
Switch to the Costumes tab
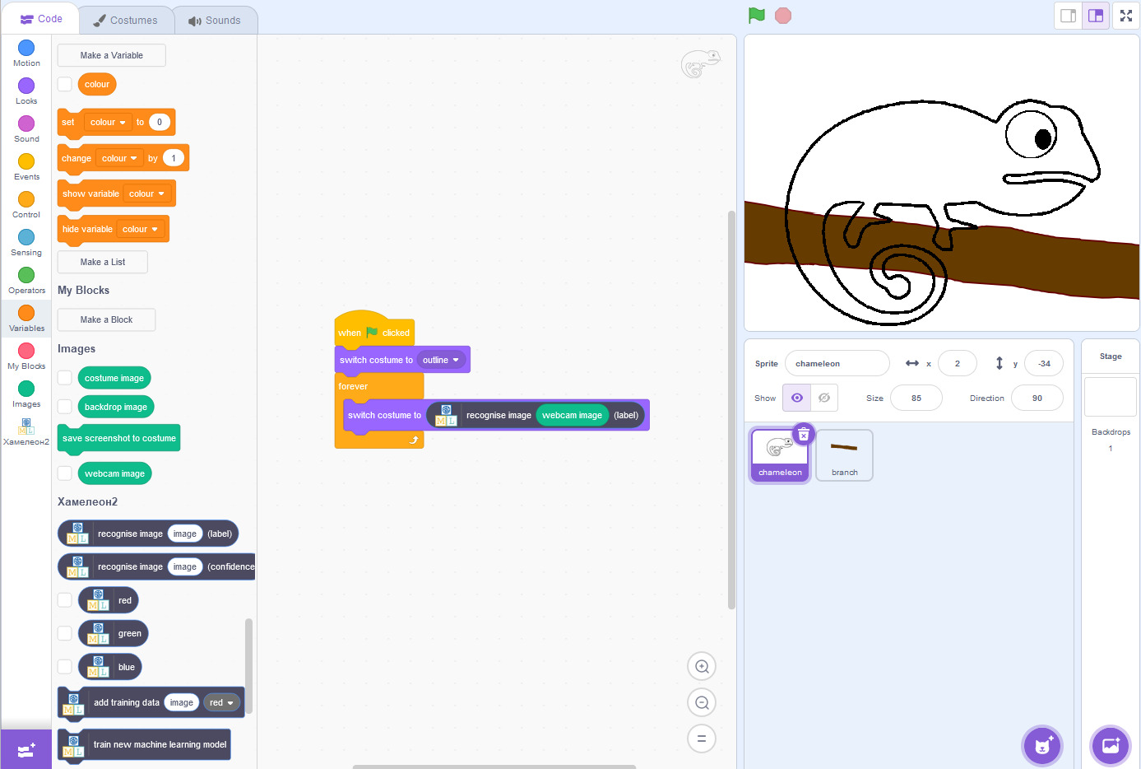126,20
